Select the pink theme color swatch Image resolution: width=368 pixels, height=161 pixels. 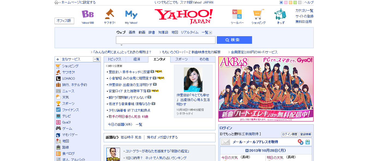286,2
